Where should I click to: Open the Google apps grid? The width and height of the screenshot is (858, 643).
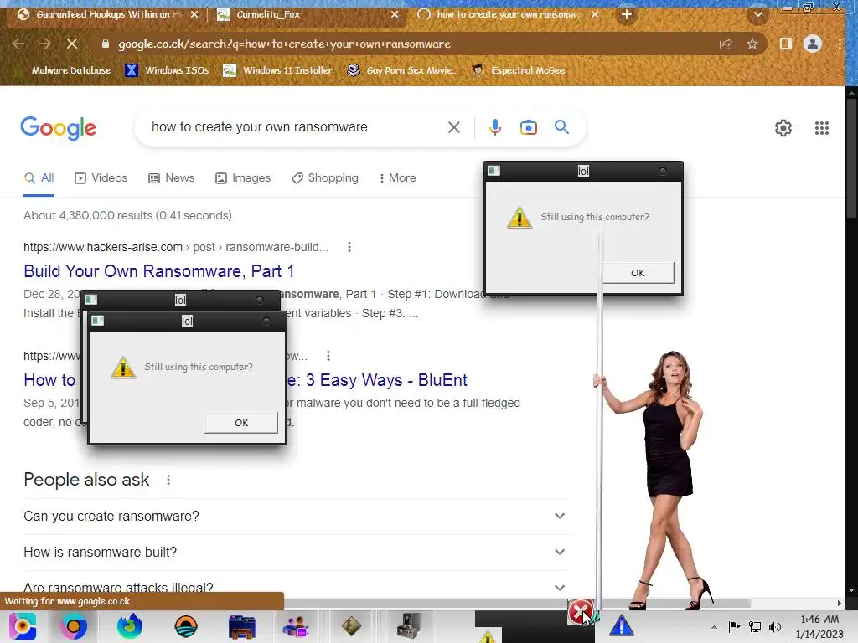click(x=821, y=128)
